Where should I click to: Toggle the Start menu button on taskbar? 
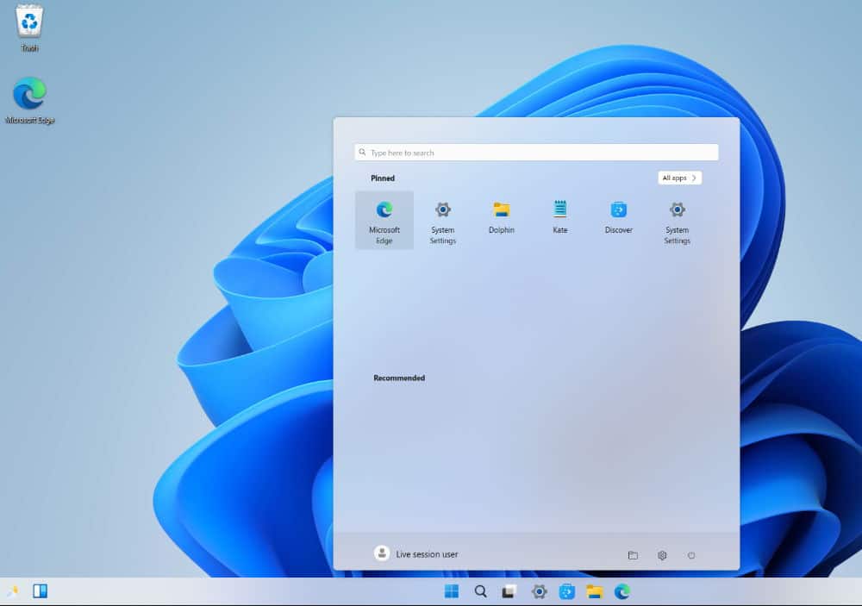pos(452,591)
